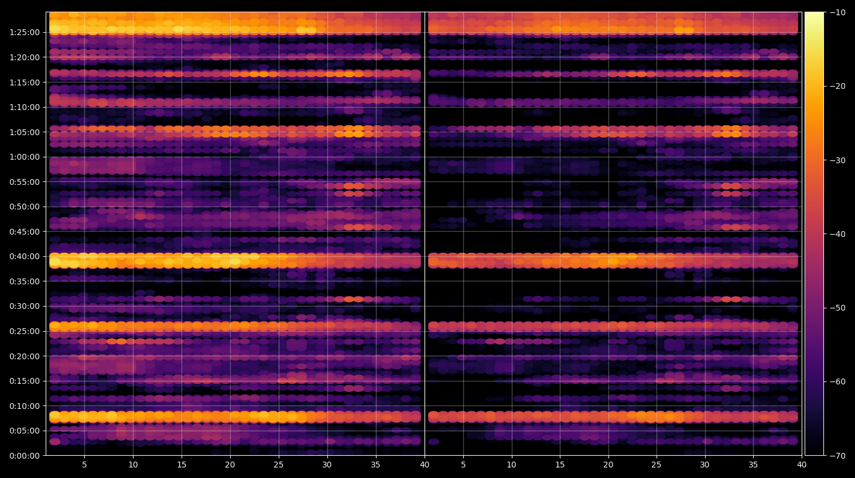Pick the 0:50:00 tick label
Screen dimensions: 855x478
pyautogui.click(x=25, y=207)
